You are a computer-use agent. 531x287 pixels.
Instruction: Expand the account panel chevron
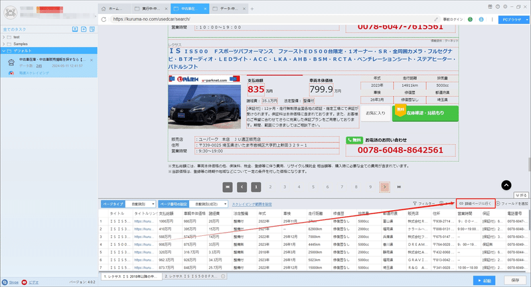pyautogui.click(x=95, y=16)
